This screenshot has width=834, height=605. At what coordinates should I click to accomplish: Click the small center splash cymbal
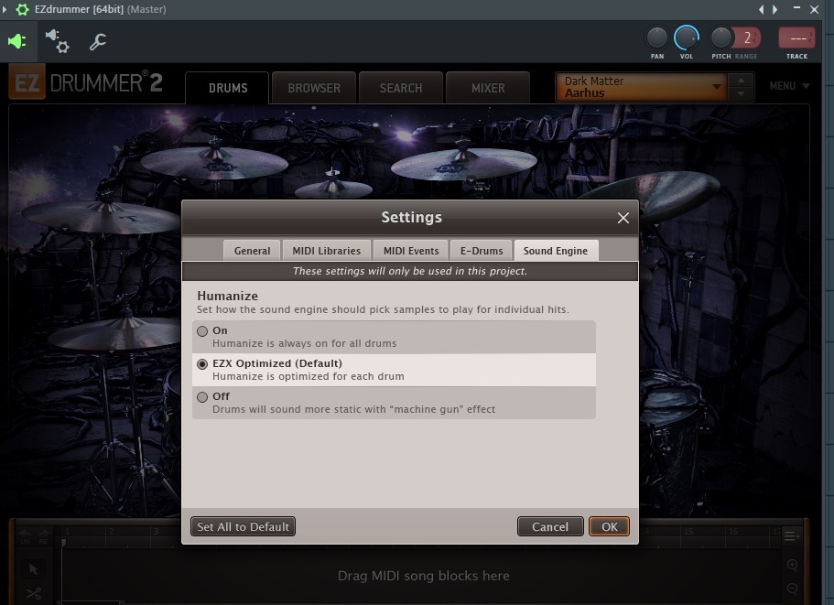[333, 189]
